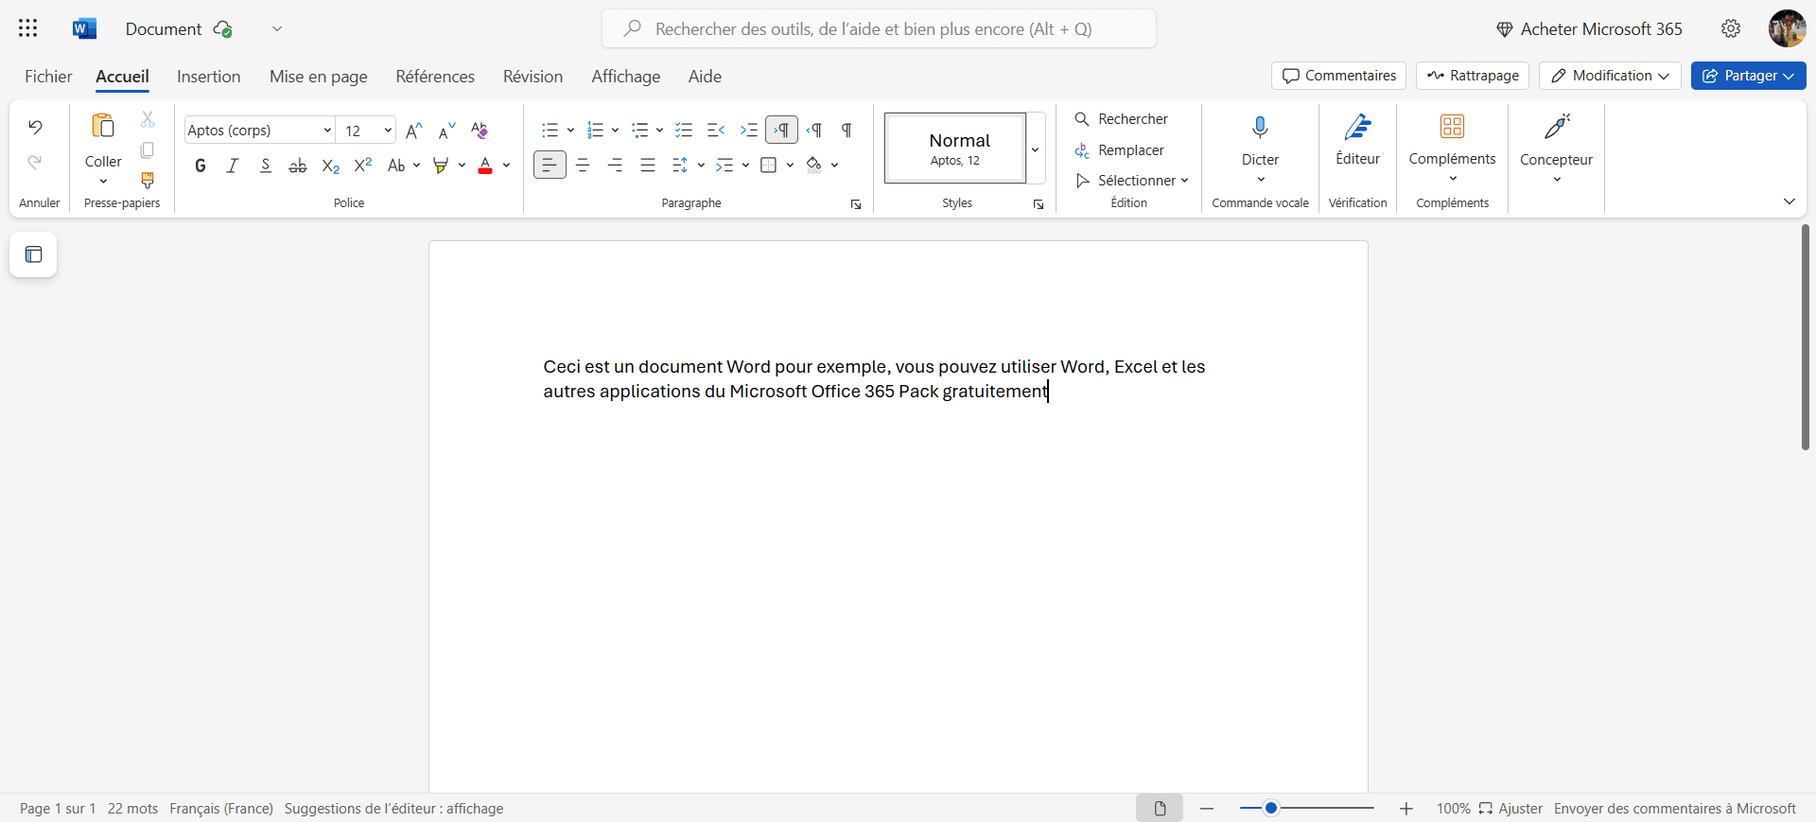1816x822 pixels.
Task: Switch to the Insertion tab
Action: click(209, 77)
